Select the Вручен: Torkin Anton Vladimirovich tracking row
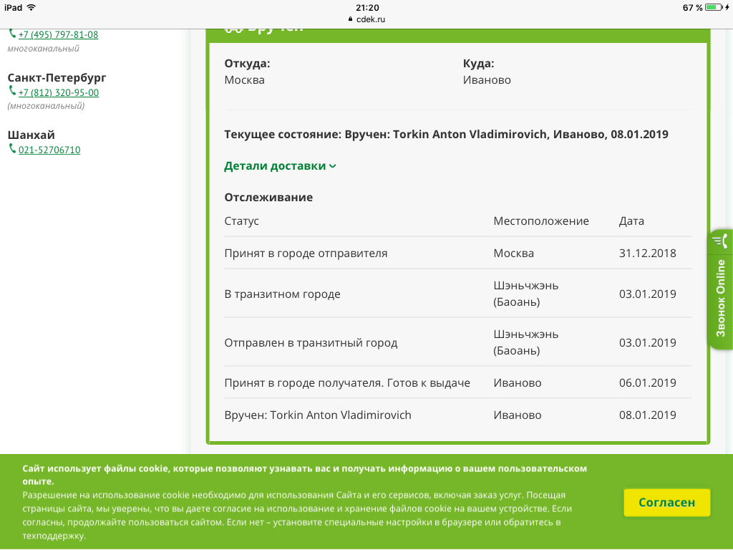Screen dimensions: 733x550 (x=318, y=415)
